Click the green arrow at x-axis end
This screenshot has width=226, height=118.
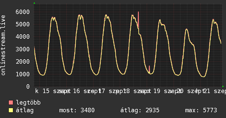pos(223,86)
